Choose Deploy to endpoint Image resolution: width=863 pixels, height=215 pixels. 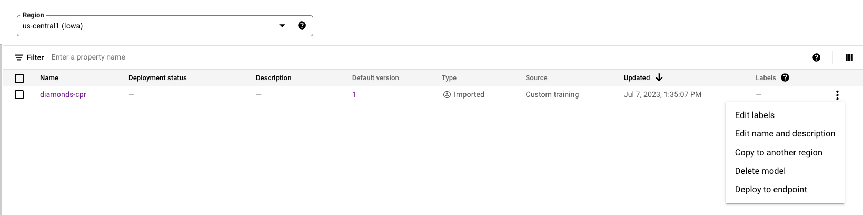pos(770,189)
